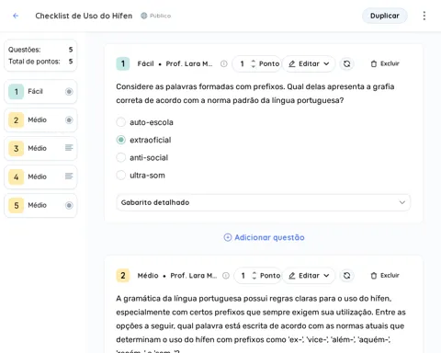Jump to question 5 Médio in sidebar
This screenshot has width=441, height=353.
tap(40, 205)
